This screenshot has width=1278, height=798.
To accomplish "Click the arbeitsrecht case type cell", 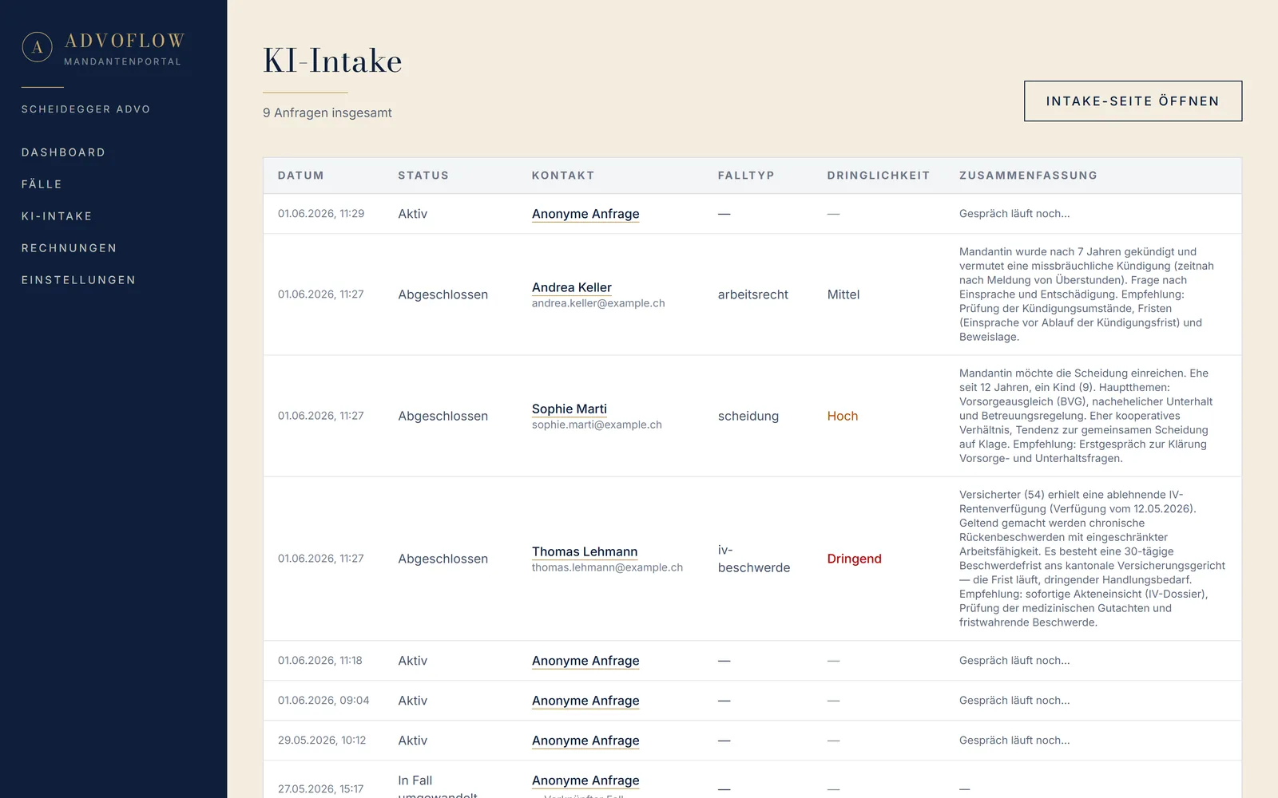I will (x=753, y=294).
